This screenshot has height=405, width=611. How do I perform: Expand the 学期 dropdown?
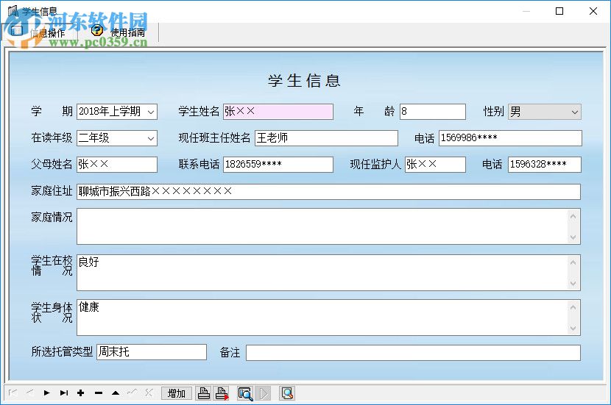tap(151, 112)
